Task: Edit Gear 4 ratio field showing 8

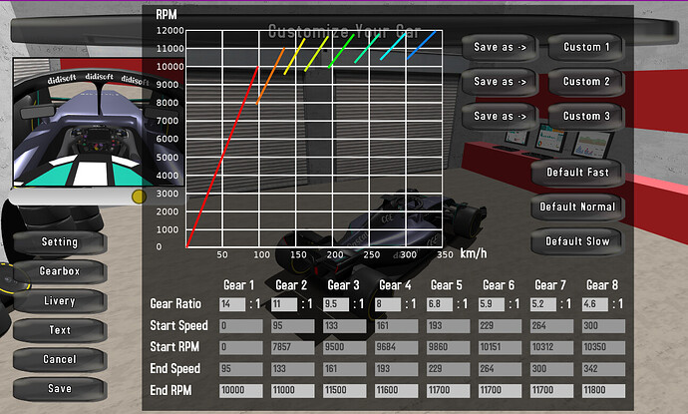Action: coord(388,304)
